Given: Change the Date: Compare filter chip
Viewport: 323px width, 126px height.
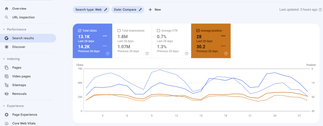Looking at the screenshot, I should (128, 10).
